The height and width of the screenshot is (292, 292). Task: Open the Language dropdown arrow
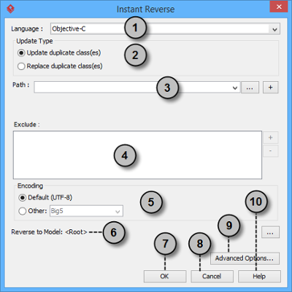tap(274, 29)
